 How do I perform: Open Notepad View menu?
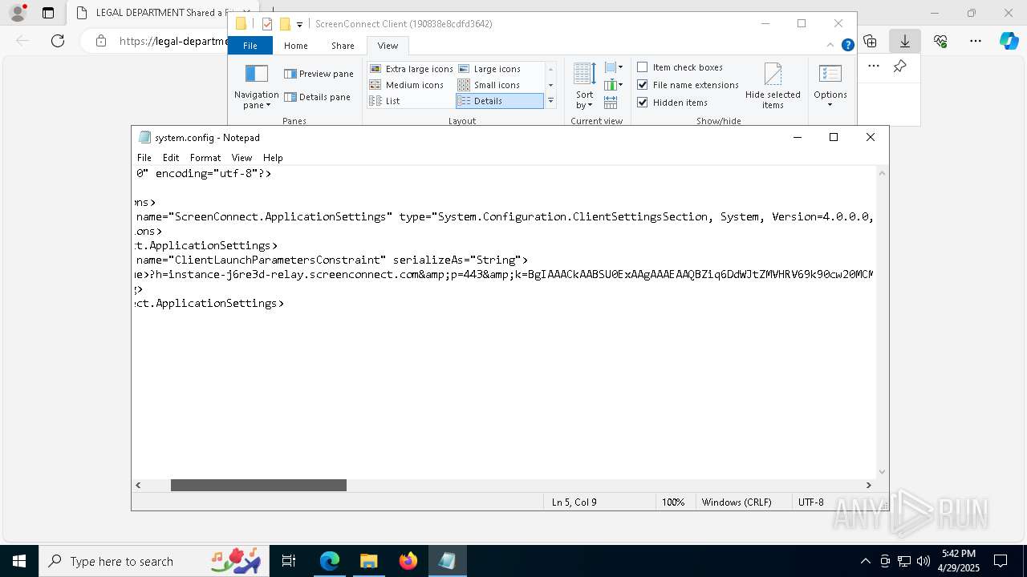coord(242,158)
